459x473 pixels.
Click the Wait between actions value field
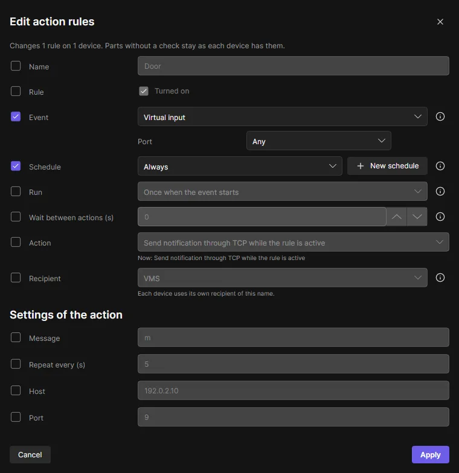262,217
